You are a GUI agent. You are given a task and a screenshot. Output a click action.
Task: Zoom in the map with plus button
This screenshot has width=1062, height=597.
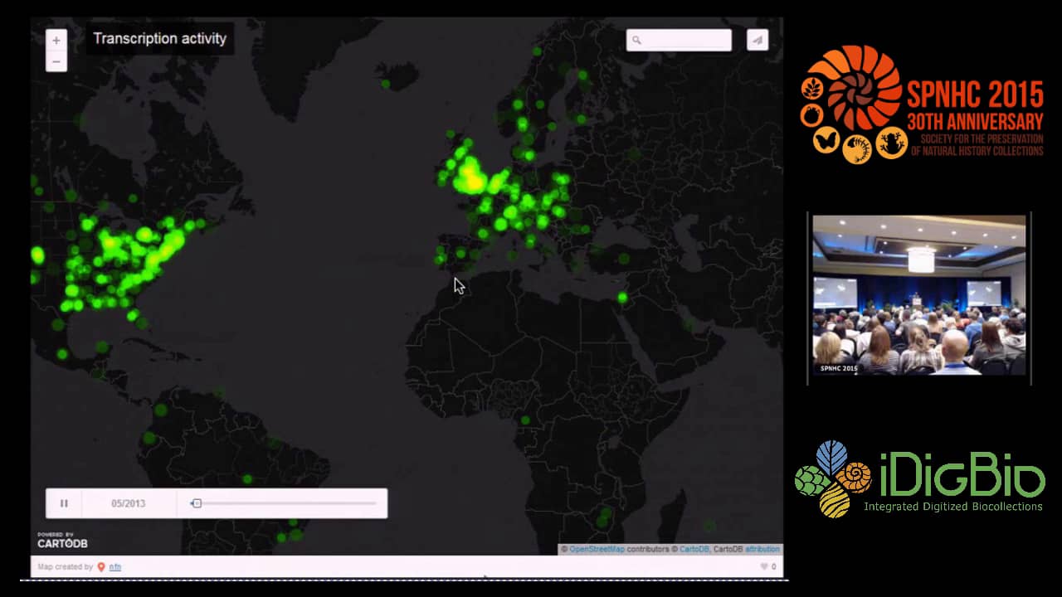point(56,40)
